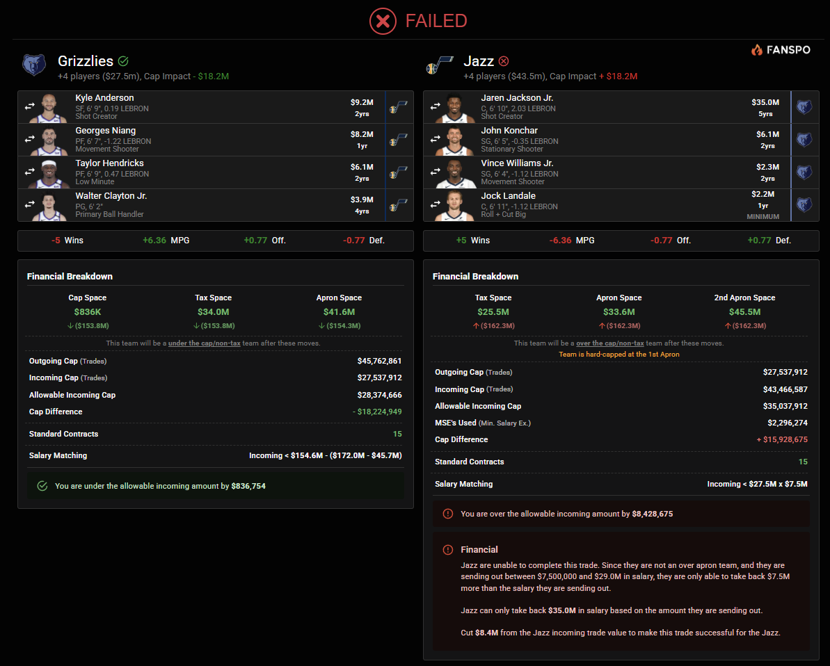This screenshot has height=666, width=830.
Task: Select the Jaren Jackson Jr. name
Action: (x=517, y=98)
